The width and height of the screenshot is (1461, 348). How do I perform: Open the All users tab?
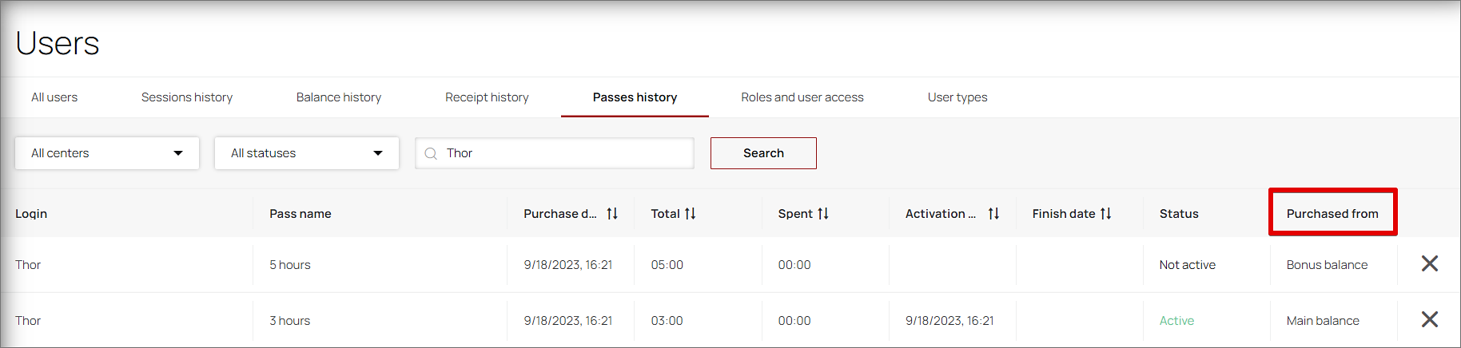click(x=54, y=97)
